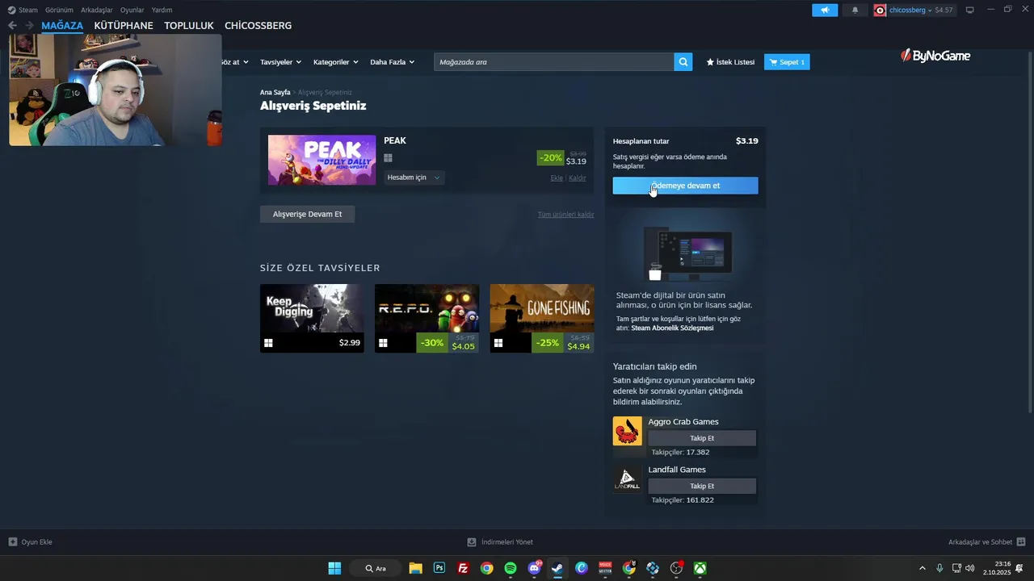Click the Aggro Crab Games name
Viewport: 1034px width, 581px height.
pos(683,421)
